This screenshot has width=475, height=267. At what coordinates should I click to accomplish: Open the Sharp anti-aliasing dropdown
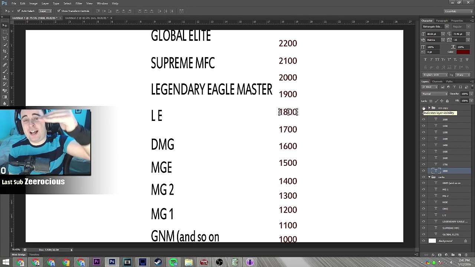tap(462, 75)
